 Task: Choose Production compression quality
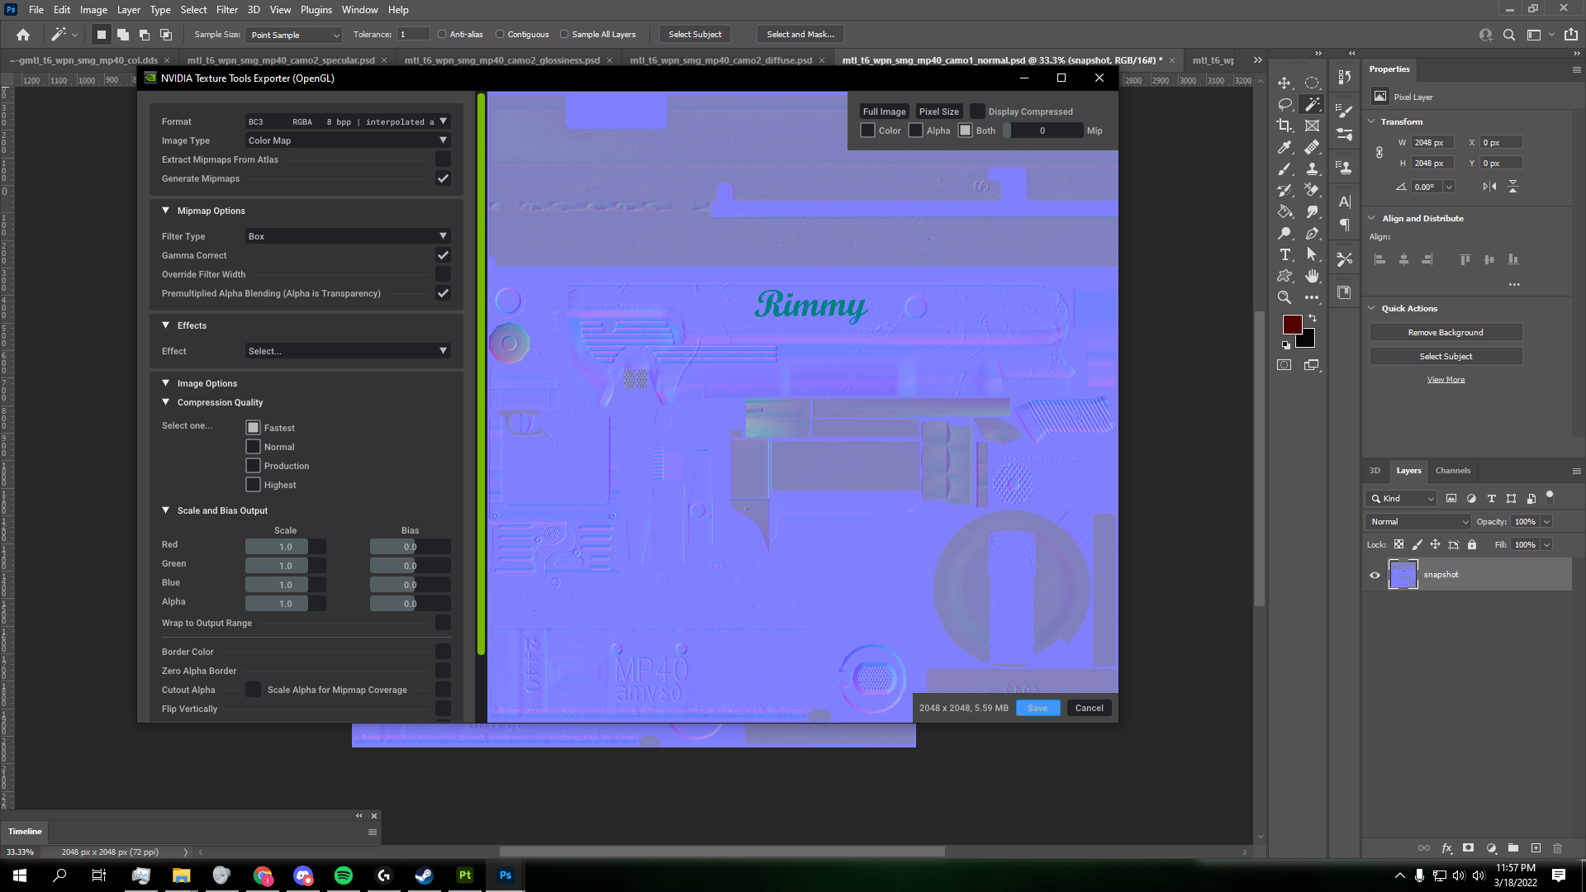click(253, 466)
